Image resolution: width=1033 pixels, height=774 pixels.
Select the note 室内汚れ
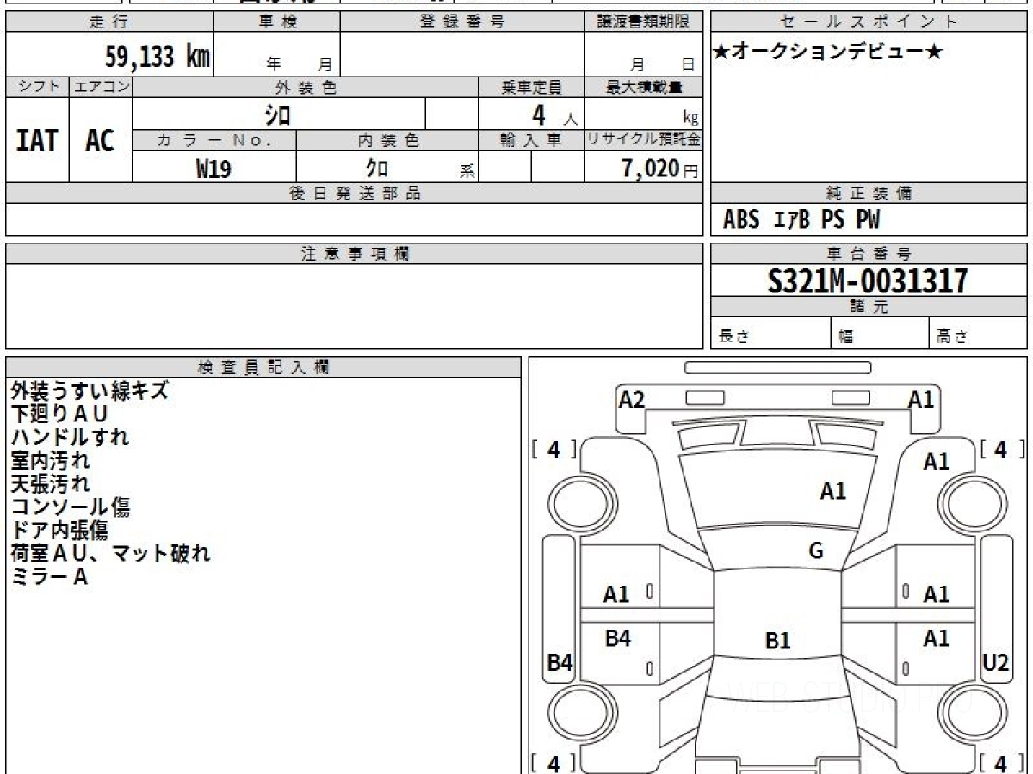(50, 460)
